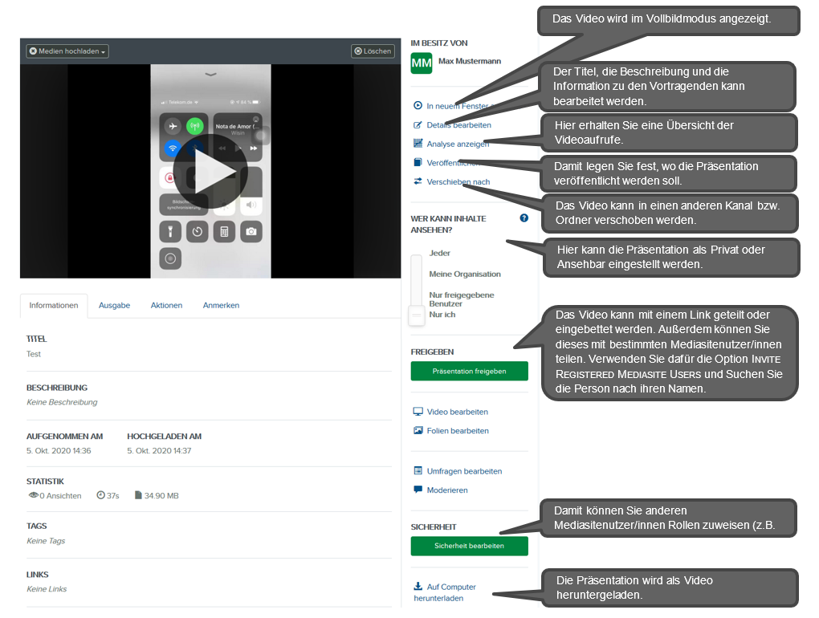The width and height of the screenshot is (819, 618).
Task: Click the Analyse anzeigen chart icon
Action: click(x=418, y=144)
